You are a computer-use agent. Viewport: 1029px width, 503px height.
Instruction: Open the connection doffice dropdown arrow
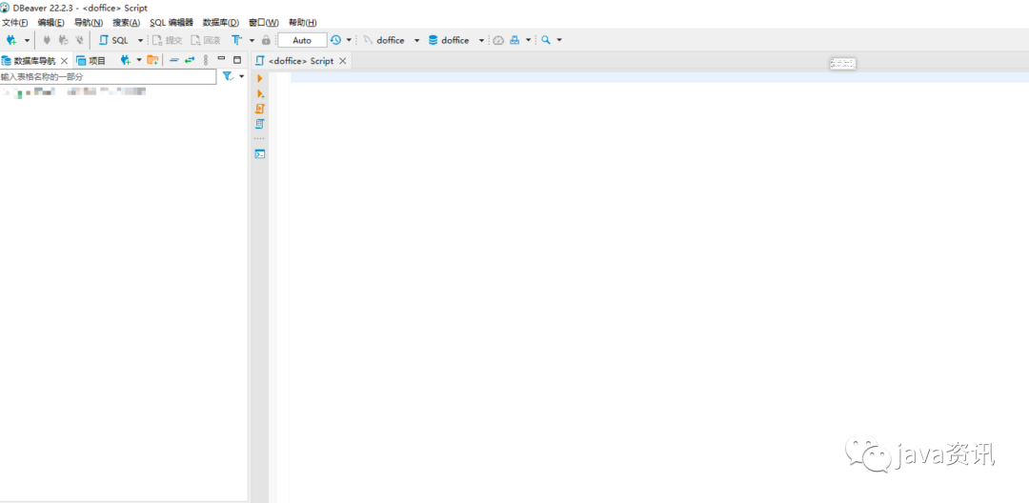coord(416,41)
